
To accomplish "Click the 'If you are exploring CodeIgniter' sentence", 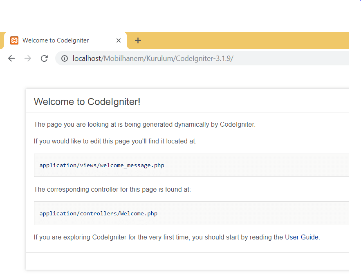I will pyautogui.click(x=177, y=237).
